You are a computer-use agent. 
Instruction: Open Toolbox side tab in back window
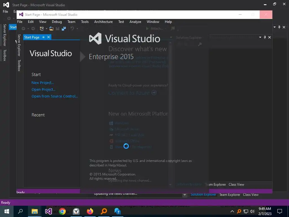click(x=5, y=55)
